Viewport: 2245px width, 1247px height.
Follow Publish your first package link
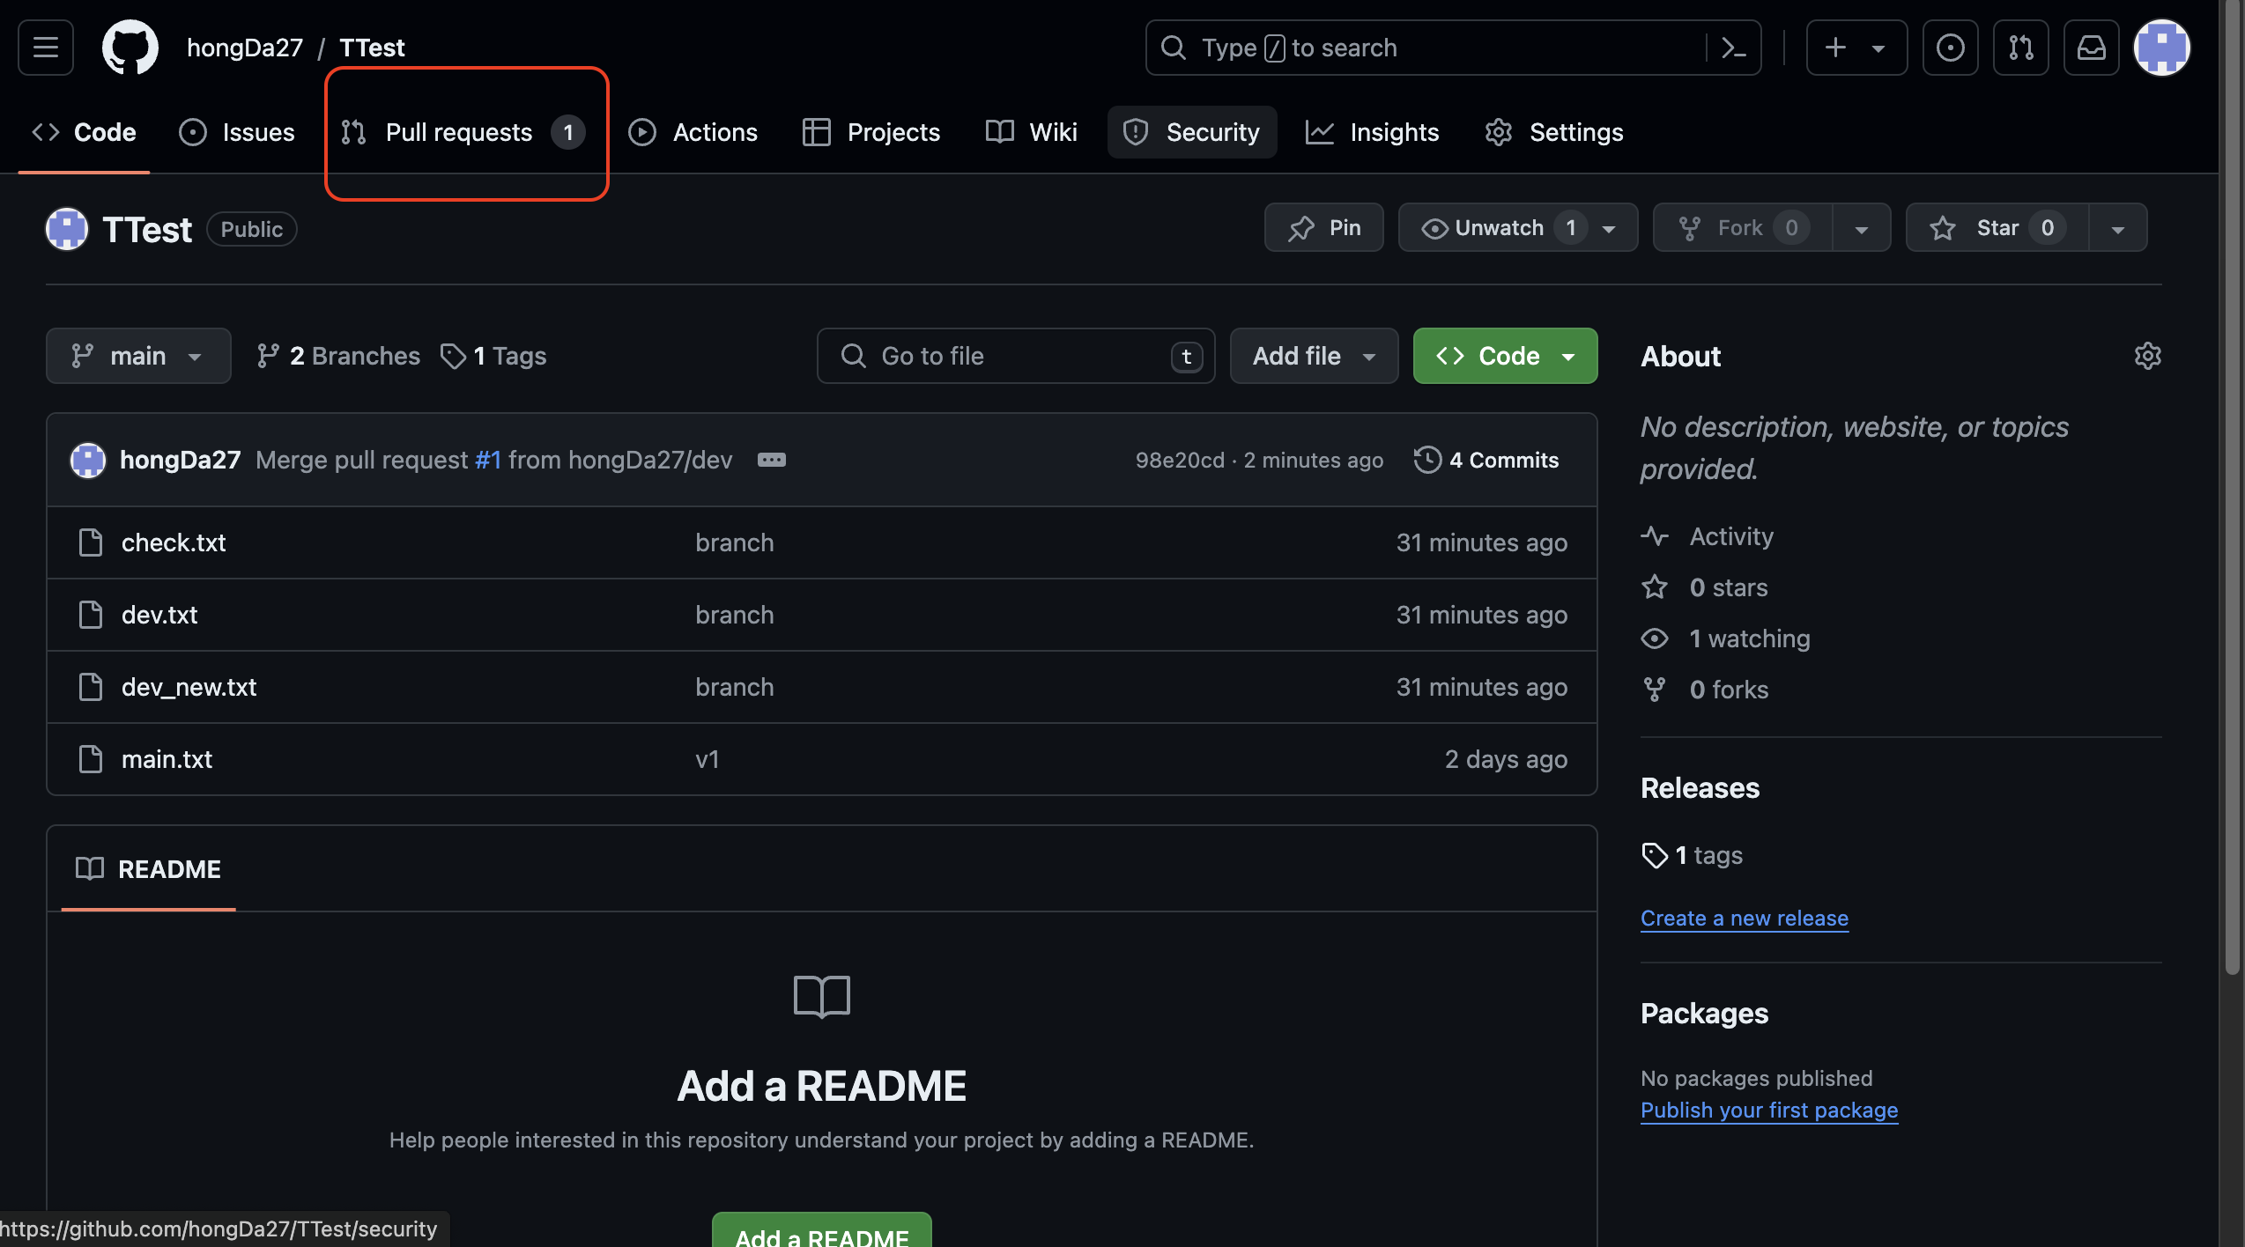(x=1768, y=1110)
